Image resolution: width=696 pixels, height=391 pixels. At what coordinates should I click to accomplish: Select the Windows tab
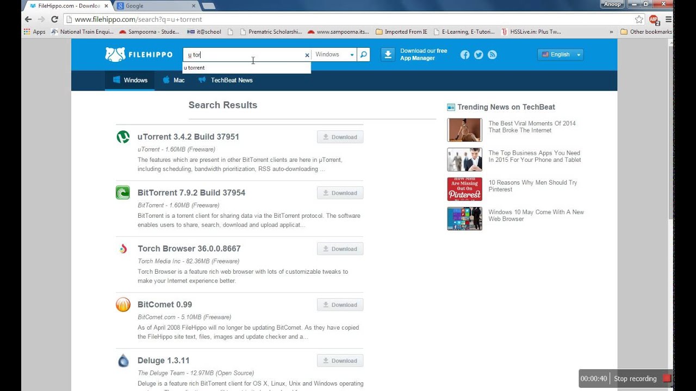130,80
